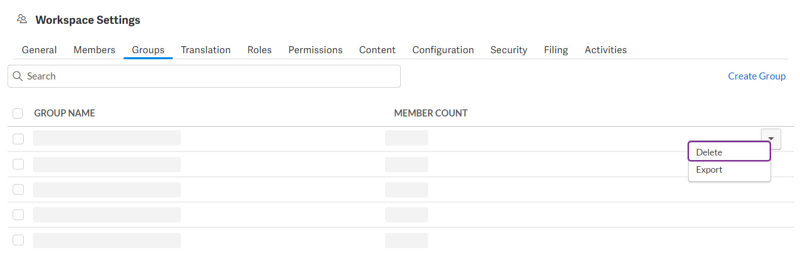Toggle the select-all groups checkbox
The image size is (800, 276).
tap(18, 113)
